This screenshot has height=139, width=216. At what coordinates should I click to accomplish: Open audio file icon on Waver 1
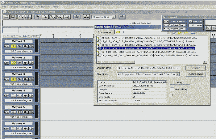click(6, 46)
